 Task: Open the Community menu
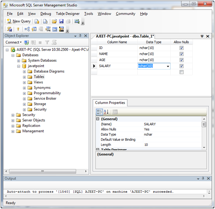click(x=125, y=14)
